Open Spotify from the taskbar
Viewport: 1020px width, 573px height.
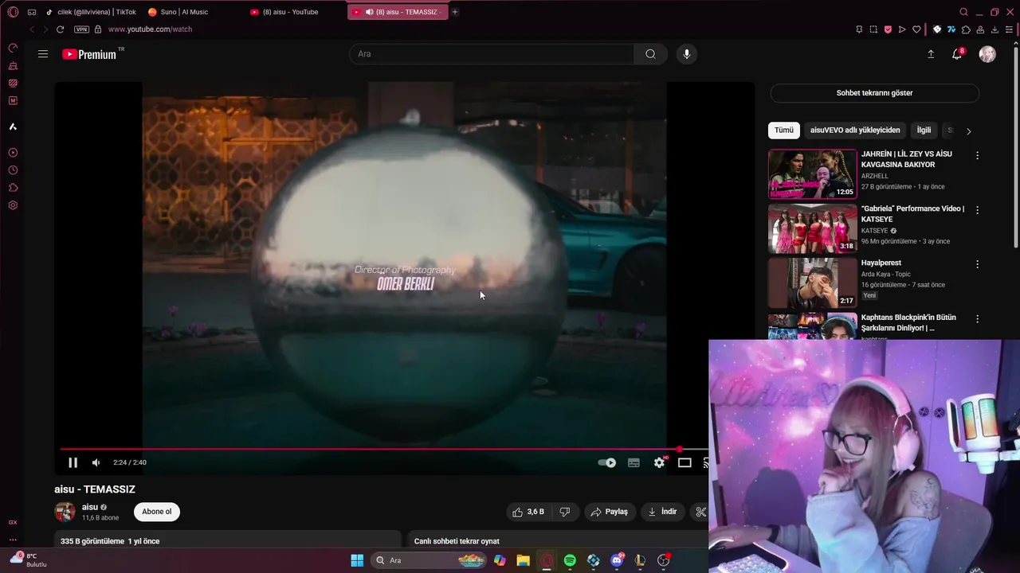(x=570, y=560)
